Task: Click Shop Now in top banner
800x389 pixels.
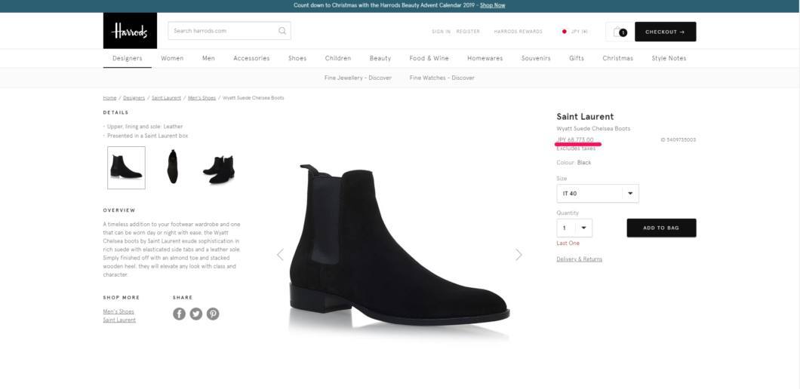Action: click(492, 5)
